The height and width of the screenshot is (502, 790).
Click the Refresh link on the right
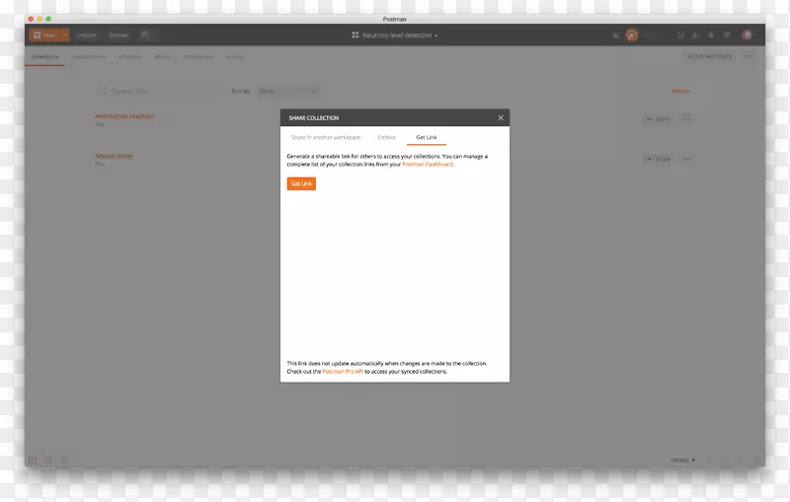coord(680,91)
